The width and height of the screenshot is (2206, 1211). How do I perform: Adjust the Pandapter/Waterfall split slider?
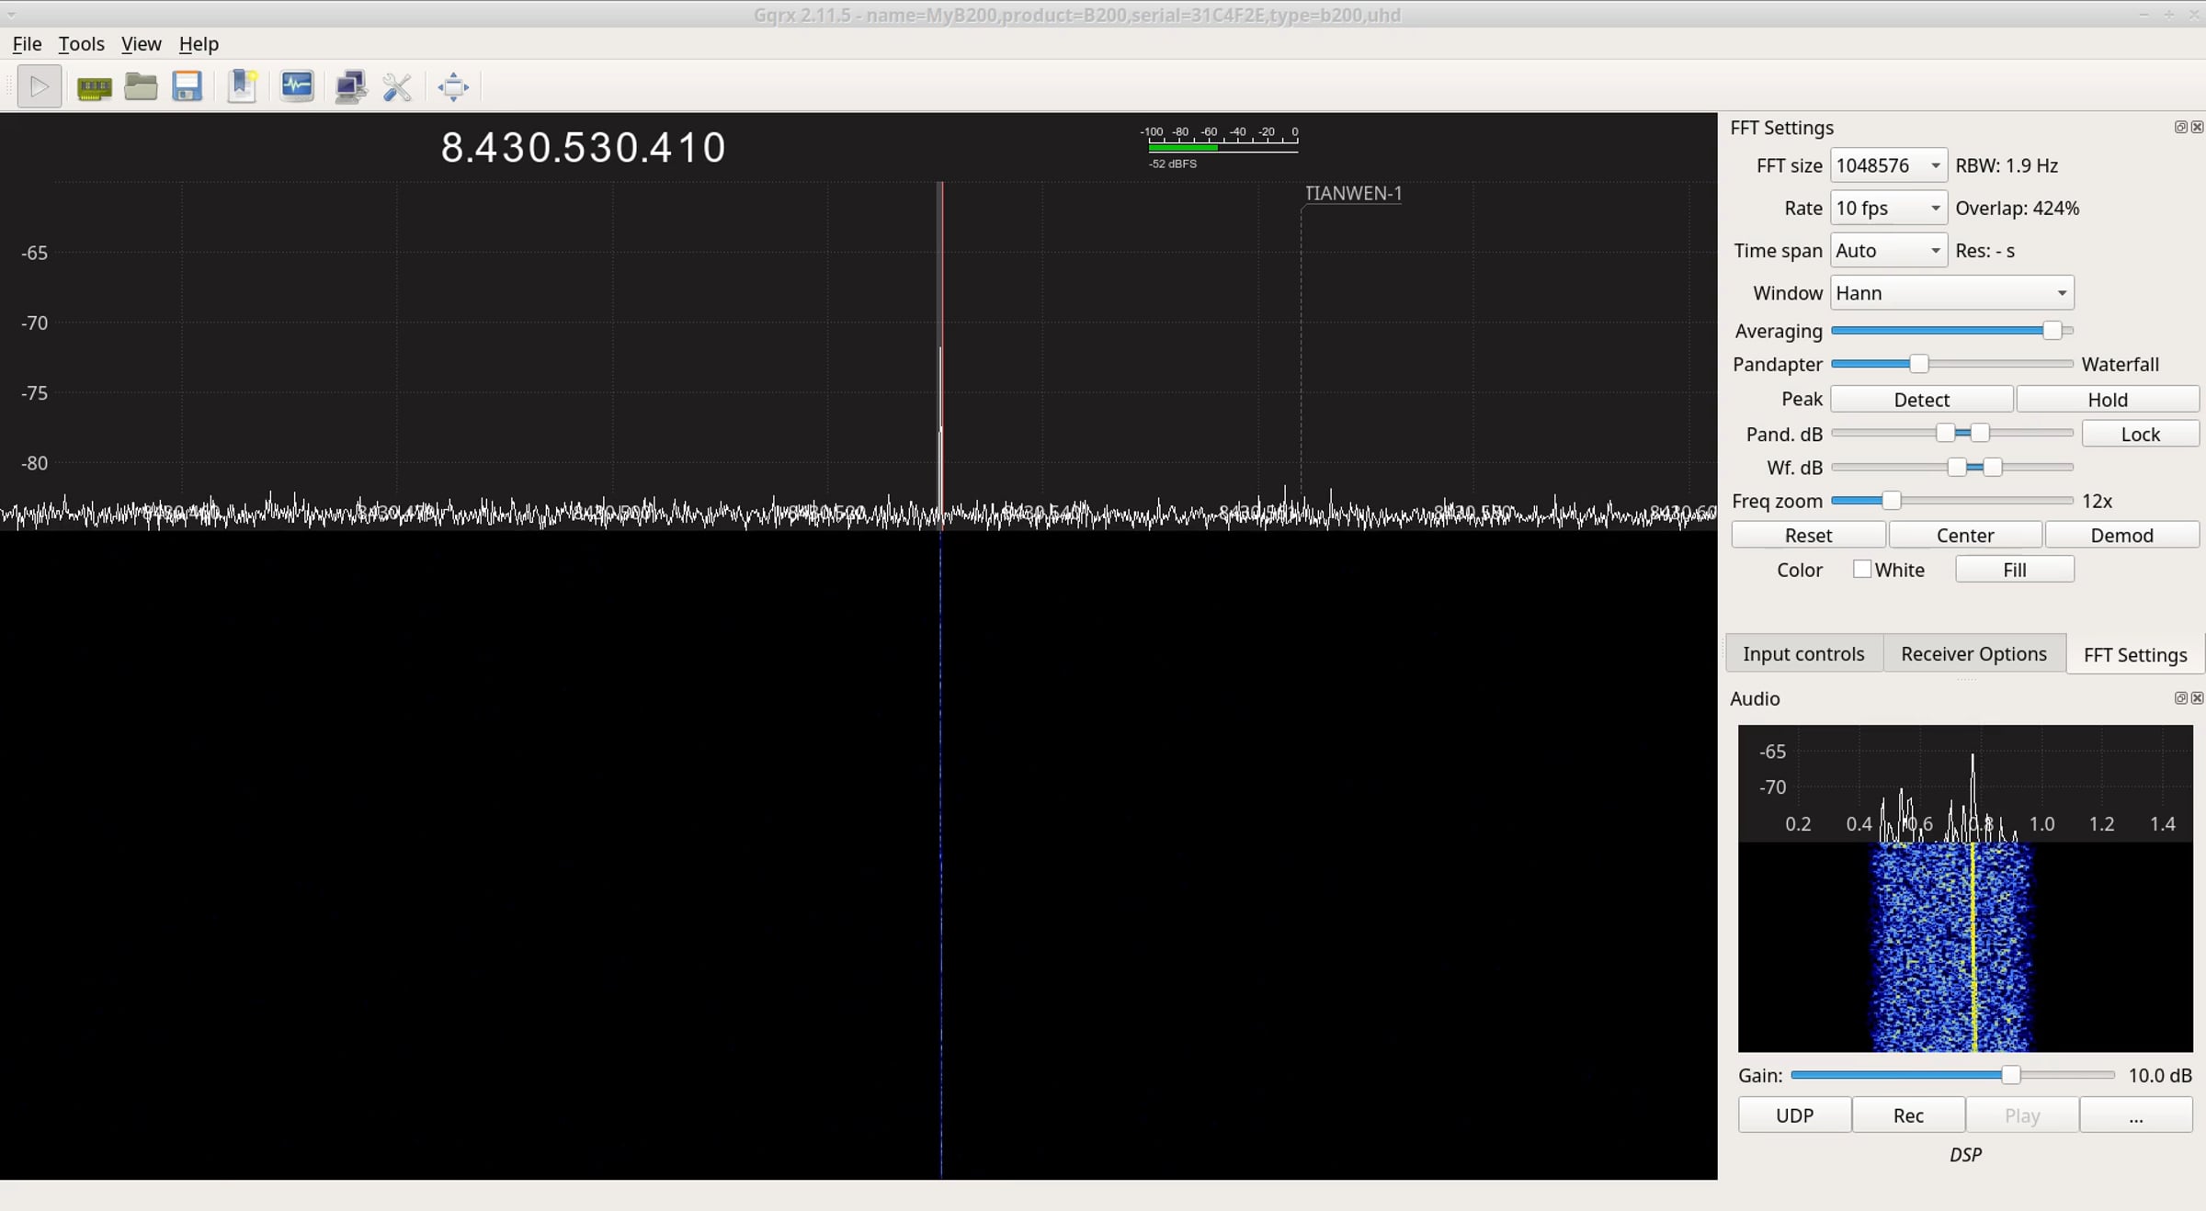[x=1951, y=364]
